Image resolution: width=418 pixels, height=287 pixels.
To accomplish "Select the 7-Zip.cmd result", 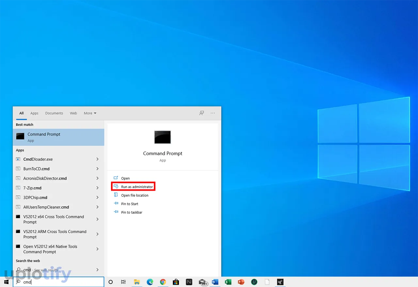I will pyautogui.click(x=32, y=188).
